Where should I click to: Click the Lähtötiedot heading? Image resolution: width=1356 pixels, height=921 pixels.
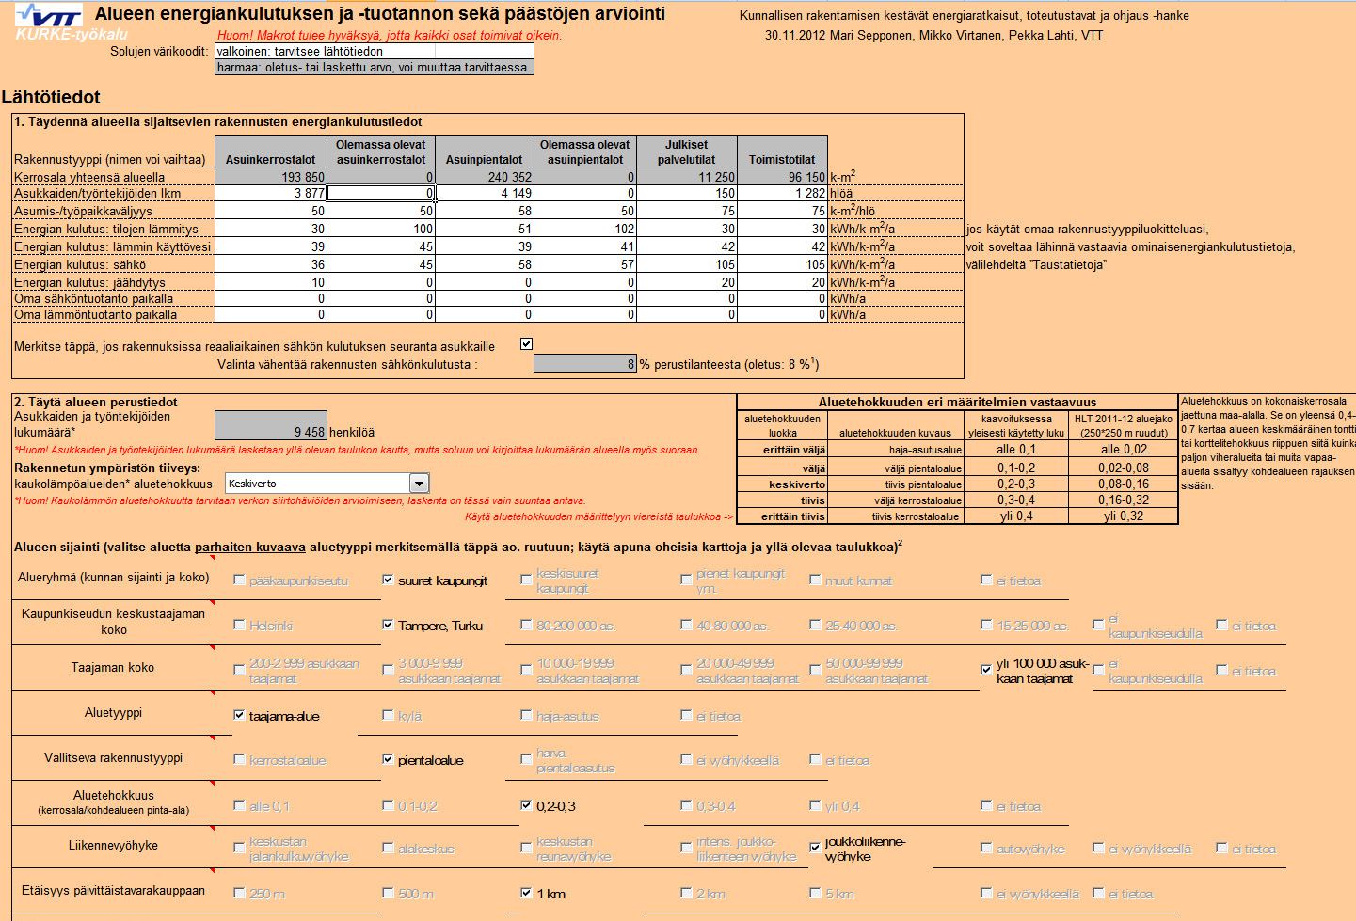point(51,97)
